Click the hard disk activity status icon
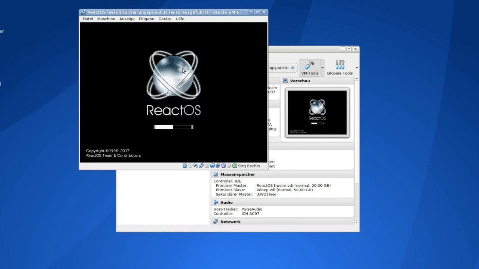The image size is (479, 269). pyautogui.click(x=184, y=166)
